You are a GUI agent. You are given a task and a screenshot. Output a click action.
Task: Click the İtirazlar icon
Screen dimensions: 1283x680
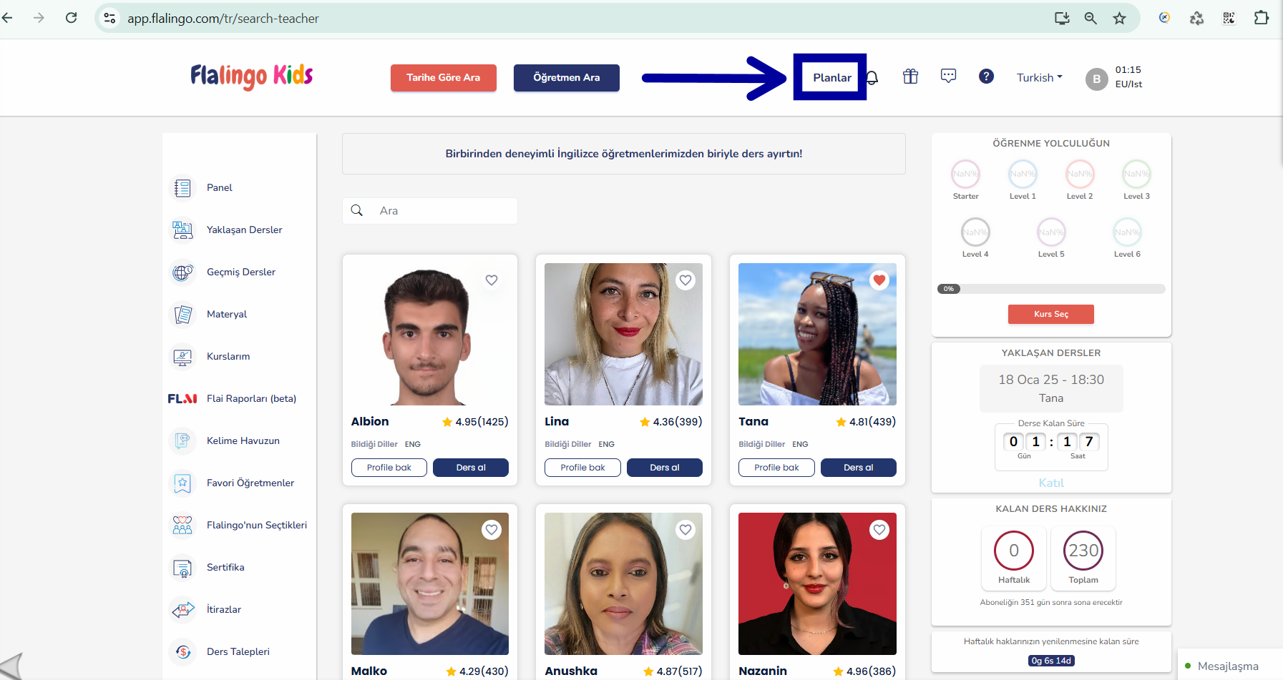pyautogui.click(x=182, y=610)
